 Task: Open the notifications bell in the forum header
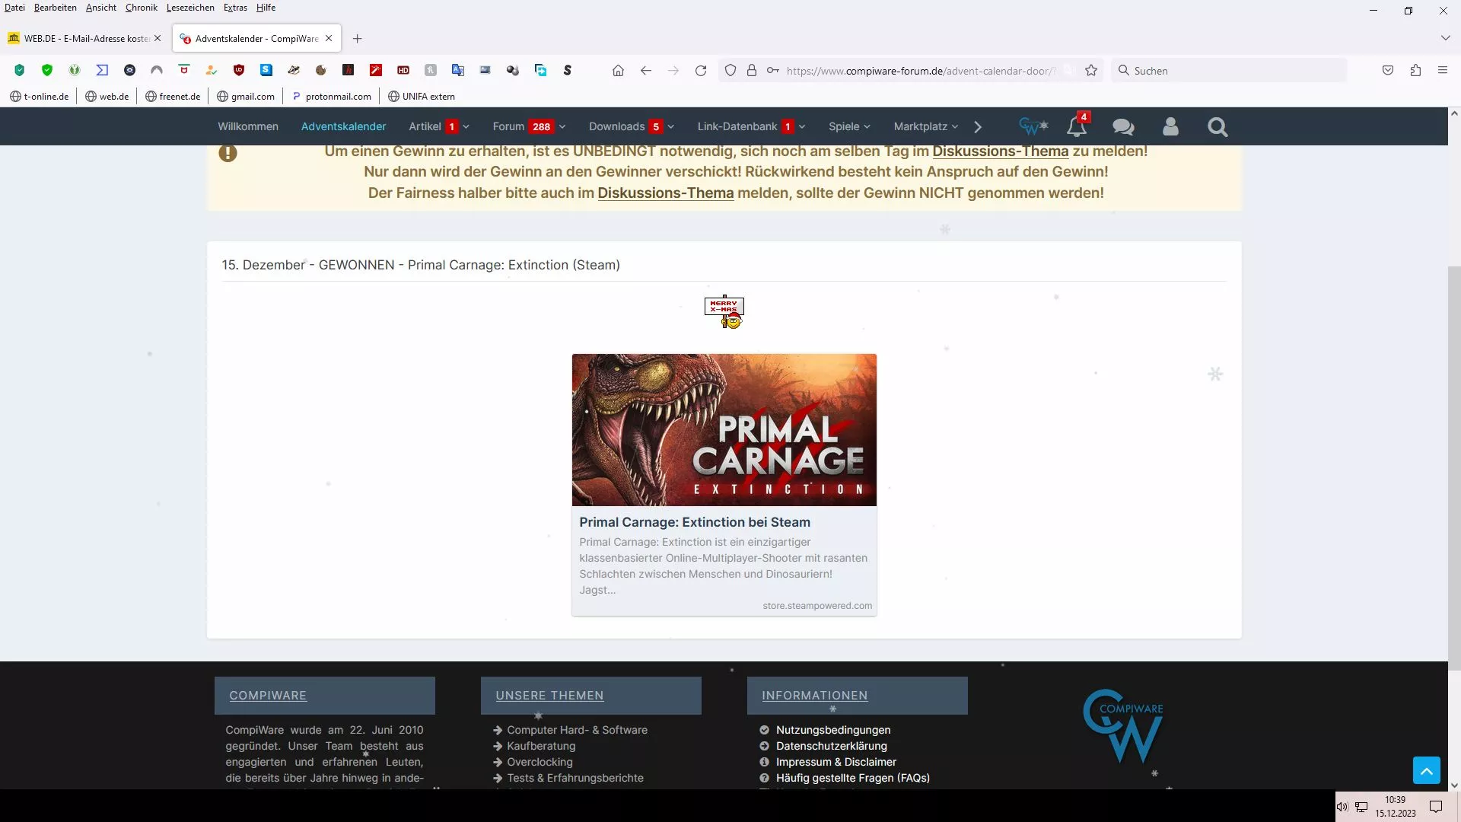point(1077,126)
